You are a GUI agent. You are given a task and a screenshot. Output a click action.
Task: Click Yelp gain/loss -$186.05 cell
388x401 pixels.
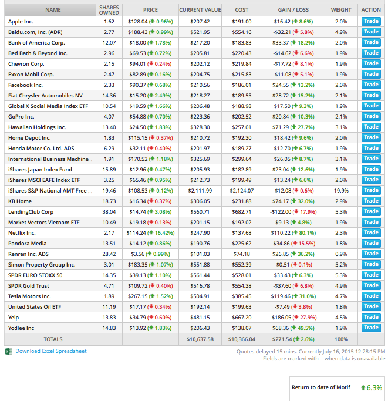[293, 318]
